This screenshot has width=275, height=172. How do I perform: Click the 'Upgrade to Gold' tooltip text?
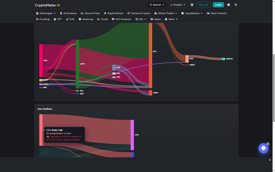tap(64, 138)
